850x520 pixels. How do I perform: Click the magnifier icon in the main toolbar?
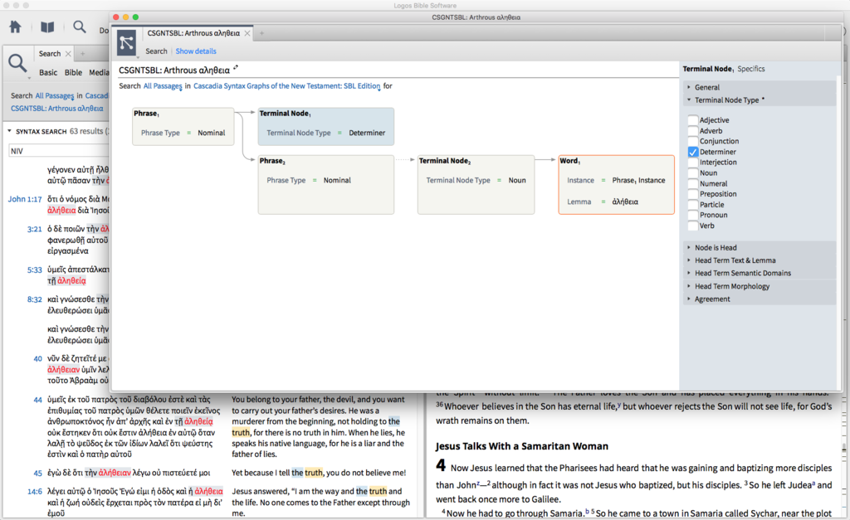coord(79,27)
